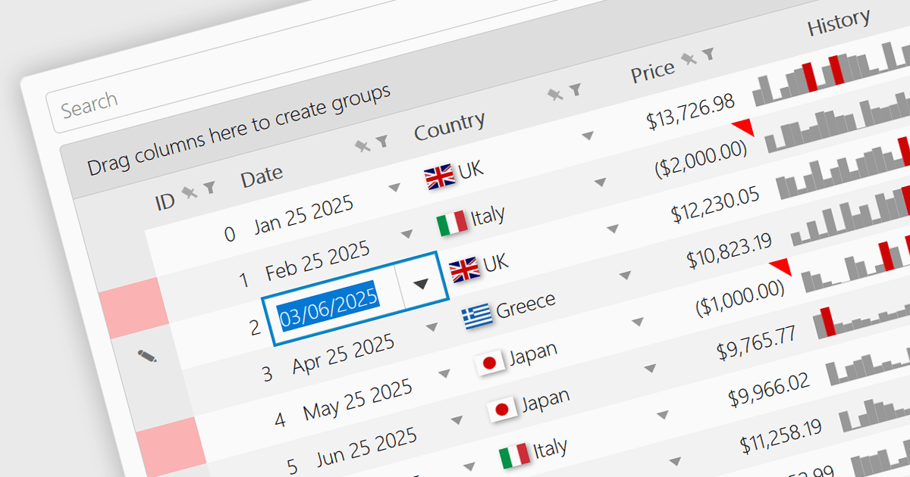Click the pencil edit icon in row gutter
The image size is (910, 477).
[x=147, y=355]
